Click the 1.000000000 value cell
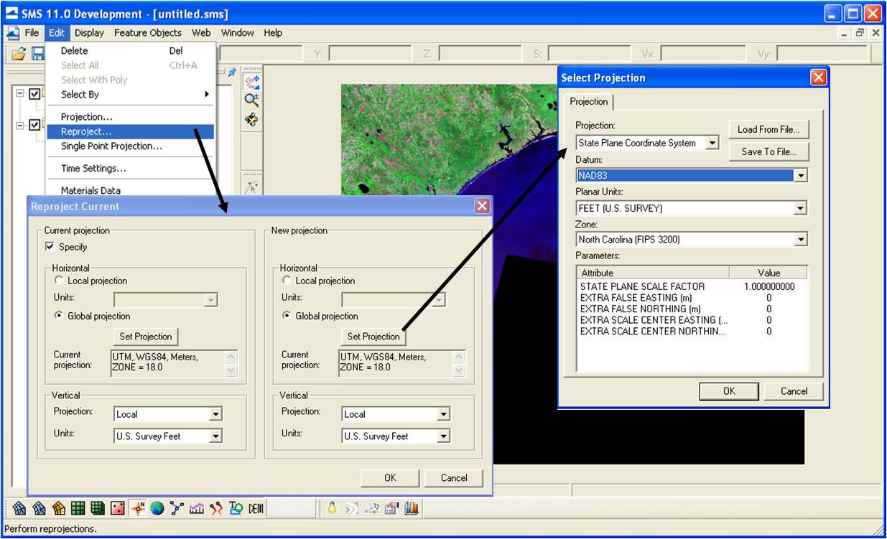 point(768,286)
